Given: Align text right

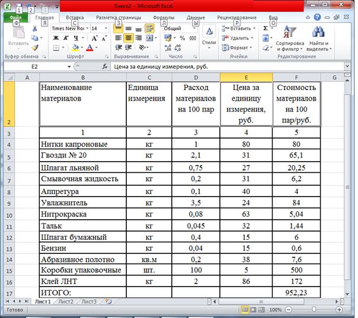Looking at the screenshot, I should pyautogui.click(x=138, y=38).
